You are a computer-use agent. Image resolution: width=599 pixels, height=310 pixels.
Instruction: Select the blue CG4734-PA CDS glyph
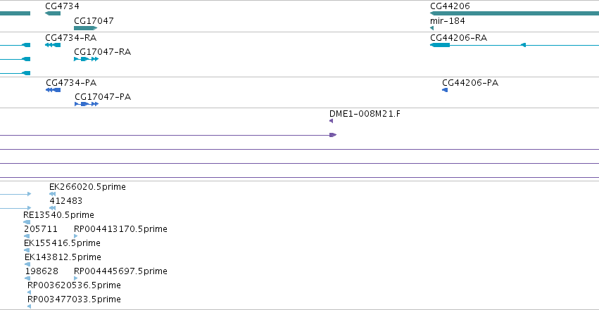[53, 90]
